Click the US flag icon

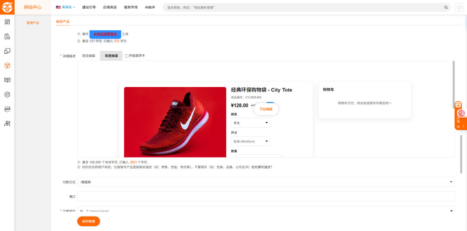[x=58, y=7]
